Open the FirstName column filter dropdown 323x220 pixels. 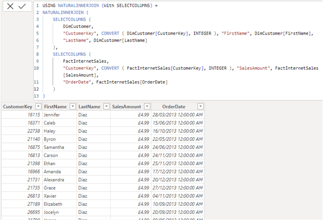(x=73, y=106)
